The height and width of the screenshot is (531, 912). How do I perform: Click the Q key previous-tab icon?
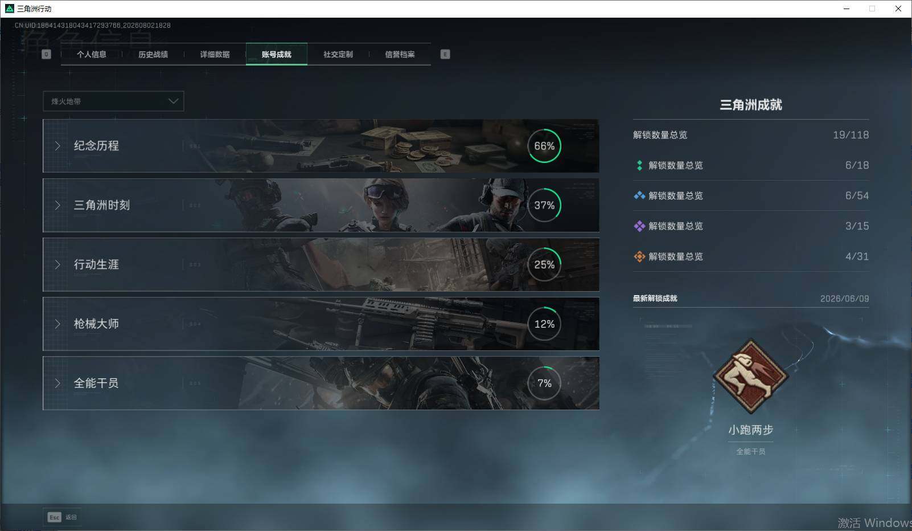(47, 54)
